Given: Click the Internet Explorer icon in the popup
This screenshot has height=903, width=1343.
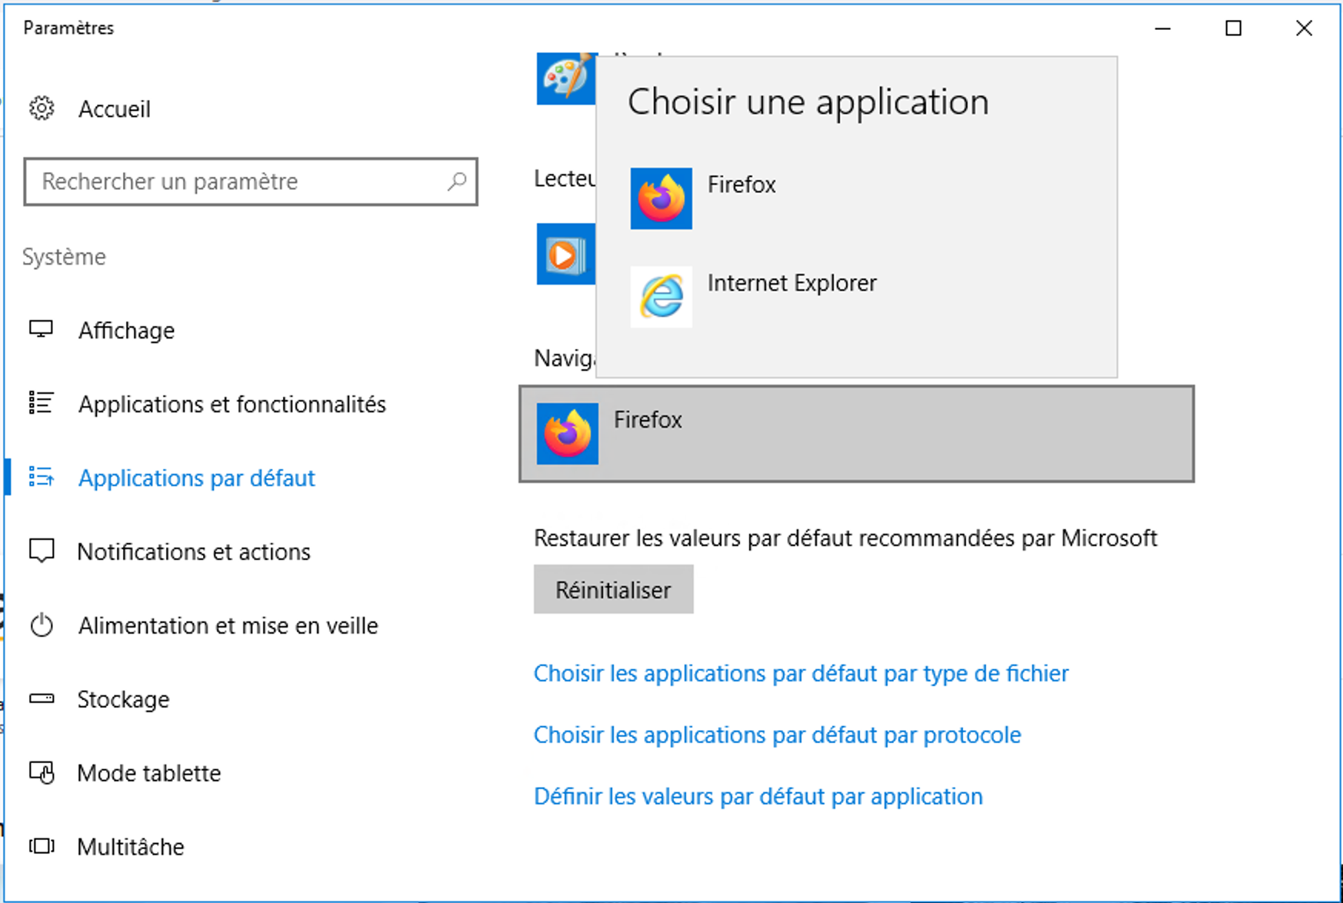Looking at the screenshot, I should [661, 297].
